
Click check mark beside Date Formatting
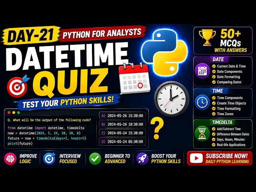pos(214,77)
